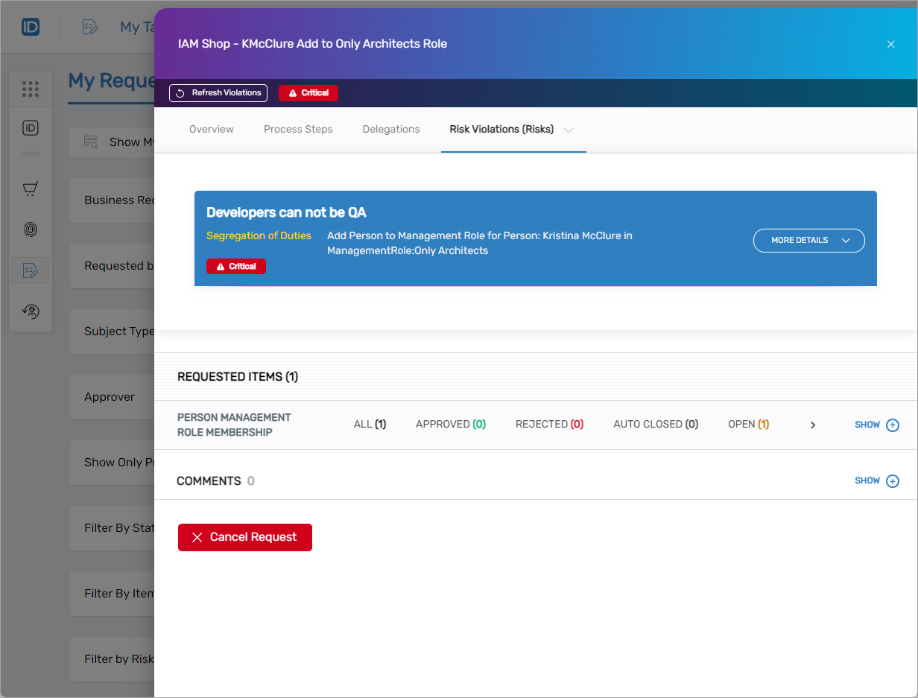
Task: Click the Refresh Violations button
Action: [218, 92]
